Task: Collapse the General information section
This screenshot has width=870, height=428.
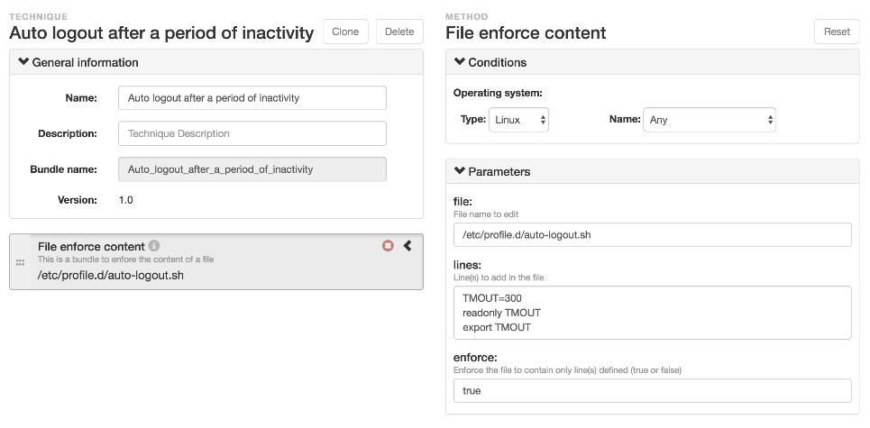Action: pyautogui.click(x=23, y=62)
